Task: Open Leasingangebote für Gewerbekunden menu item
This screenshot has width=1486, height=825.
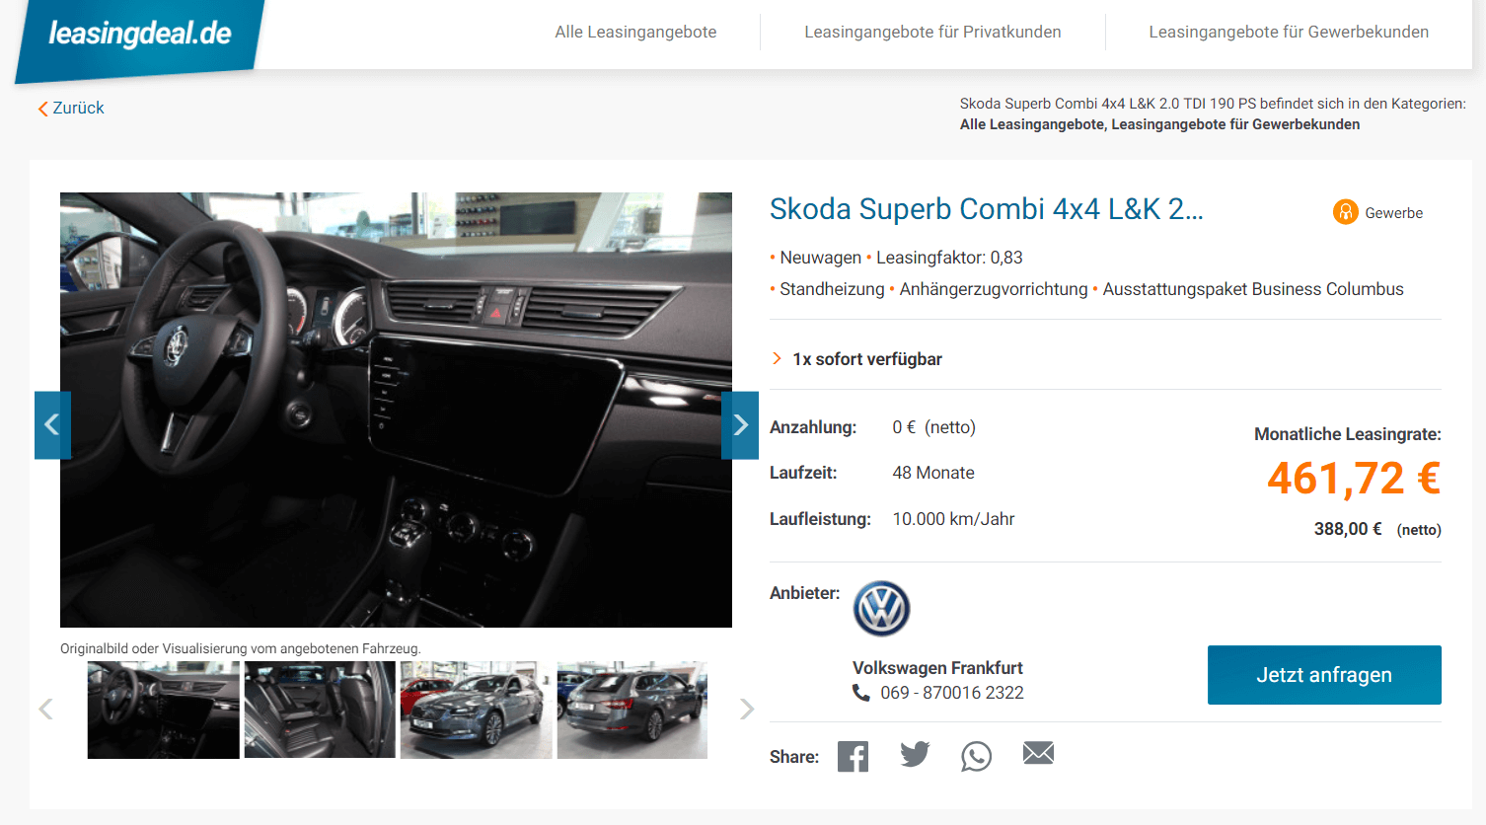Action: (1289, 32)
